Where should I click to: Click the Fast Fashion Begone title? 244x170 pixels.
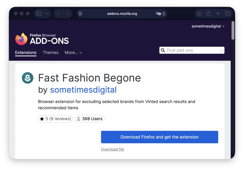[x=89, y=78]
